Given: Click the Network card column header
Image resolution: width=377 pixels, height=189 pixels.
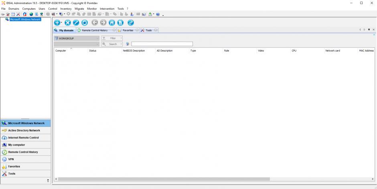Looking at the screenshot, I should (x=341, y=51).
